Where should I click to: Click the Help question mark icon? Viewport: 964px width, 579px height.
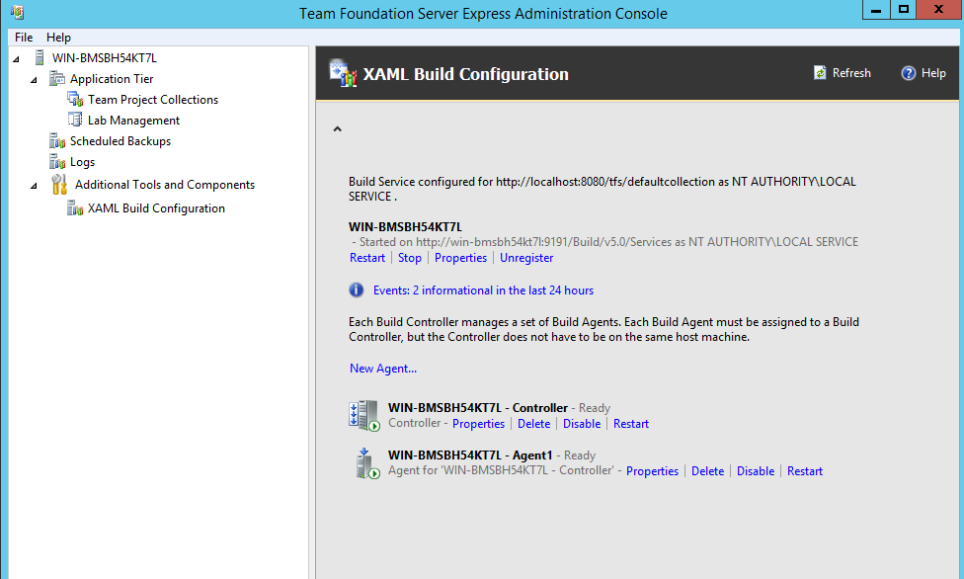pos(909,73)
